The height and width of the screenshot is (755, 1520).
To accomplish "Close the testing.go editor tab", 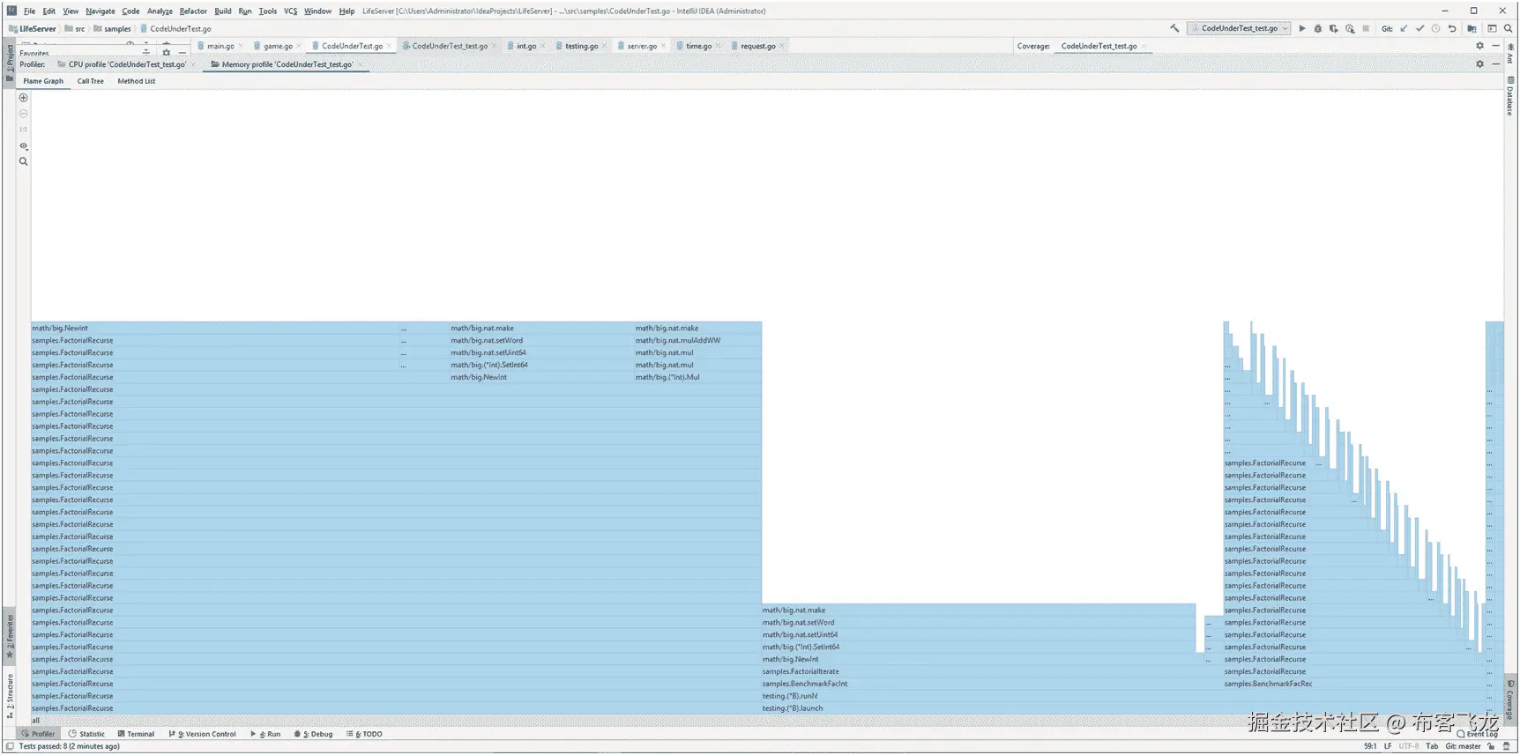I will pyautogui.click(x=604, y=46).
